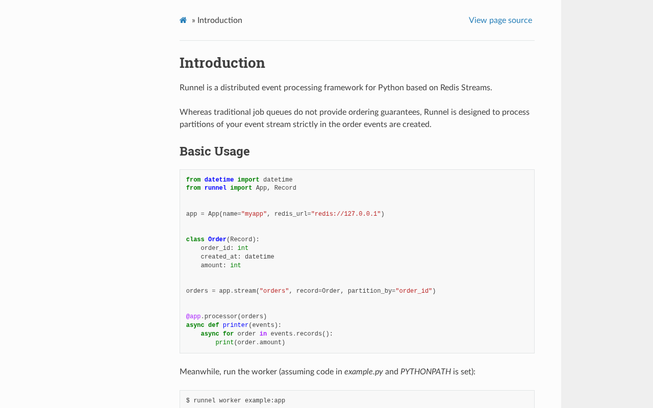Click the "amount: int" field line

(220, 266)
